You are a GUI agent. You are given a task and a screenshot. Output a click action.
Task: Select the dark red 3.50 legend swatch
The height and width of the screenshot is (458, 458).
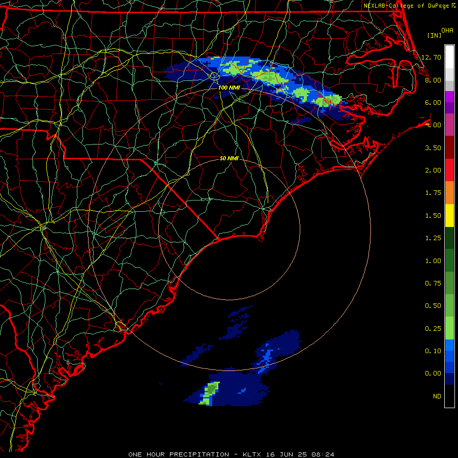449,148
